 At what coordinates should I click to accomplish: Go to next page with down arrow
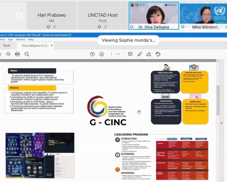point(102,54)
